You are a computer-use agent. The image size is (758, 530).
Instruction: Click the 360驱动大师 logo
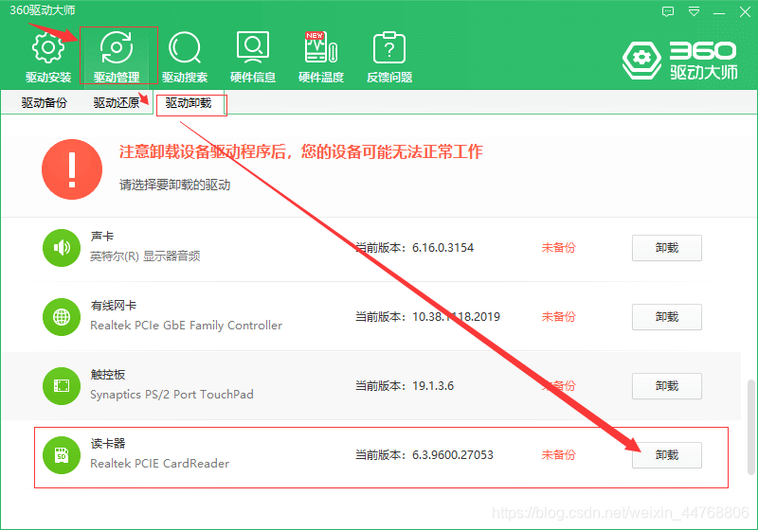coord(680,61)
